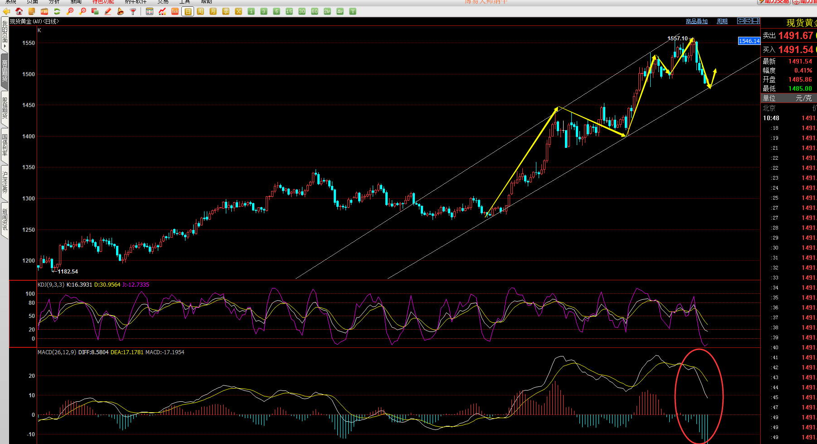Click the 幅度 value 0.41%
Viewport: 817px width, 444px height.
click(x=803, y=70)
